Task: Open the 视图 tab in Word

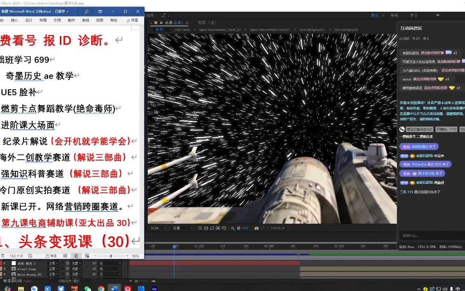Action: point(100,20)
